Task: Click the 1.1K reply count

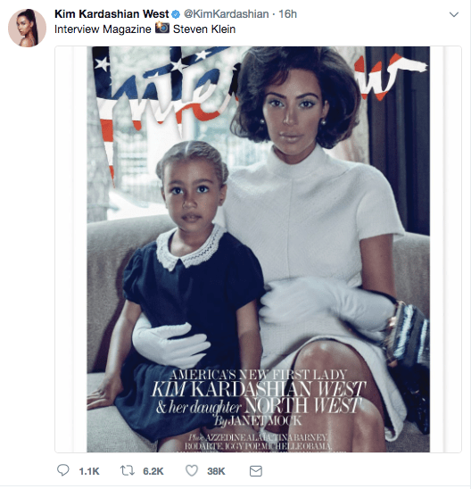Action: click(x=89, y=471)
